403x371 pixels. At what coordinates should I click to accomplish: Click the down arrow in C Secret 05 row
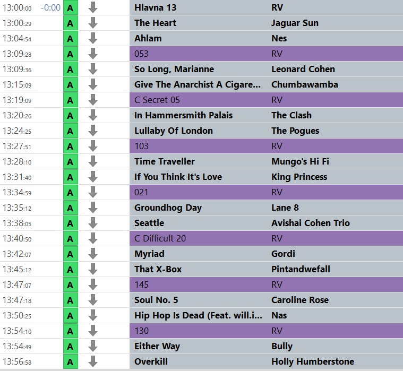point(93,100)
